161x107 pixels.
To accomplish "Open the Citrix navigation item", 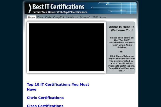I will pyautogui.click(x=48, y=17).
